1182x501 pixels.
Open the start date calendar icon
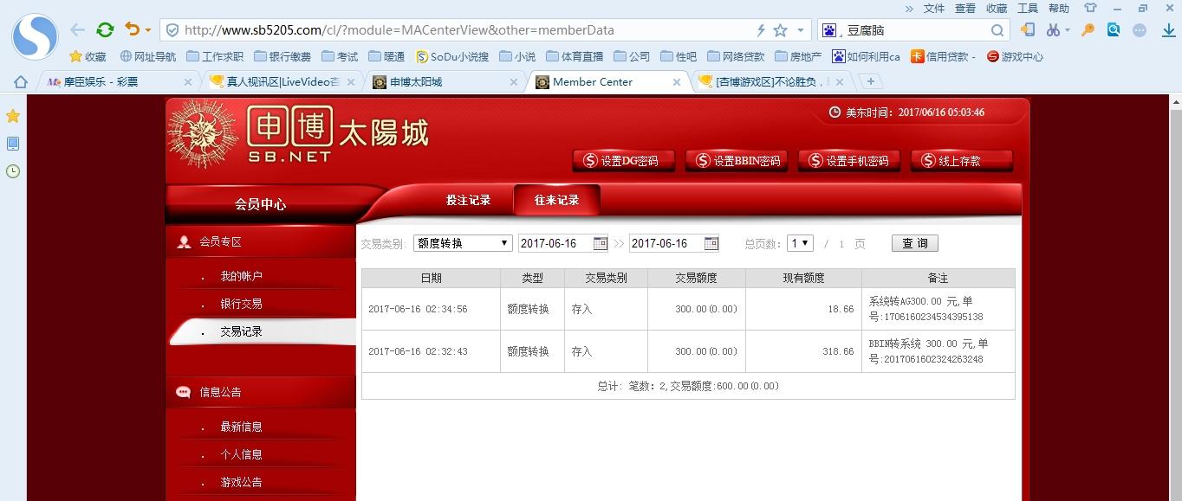(x=600, y=243)
